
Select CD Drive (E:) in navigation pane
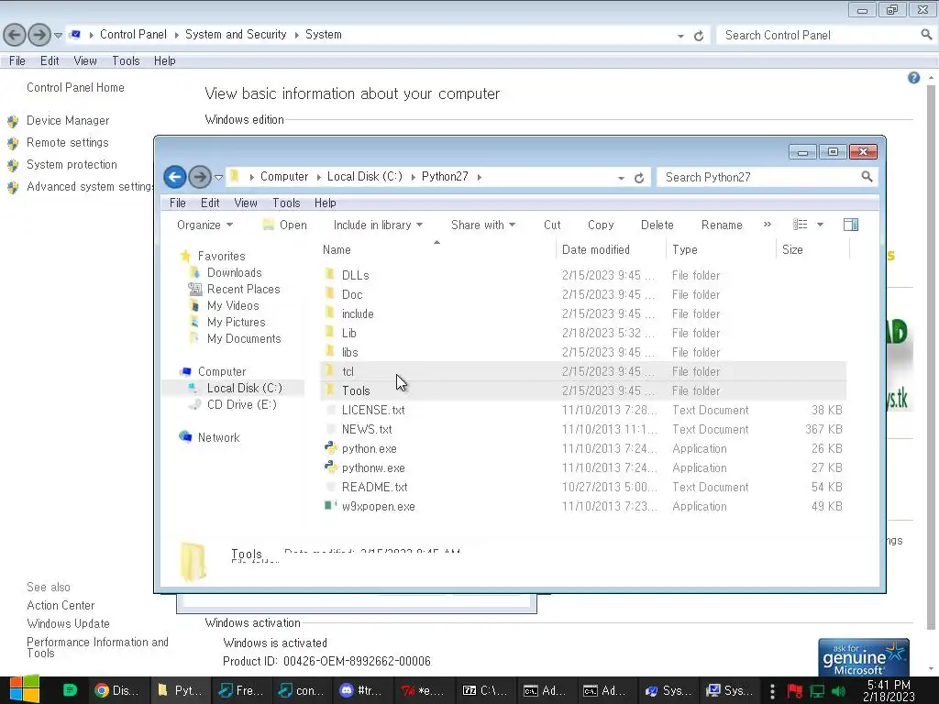click(241, 404)
